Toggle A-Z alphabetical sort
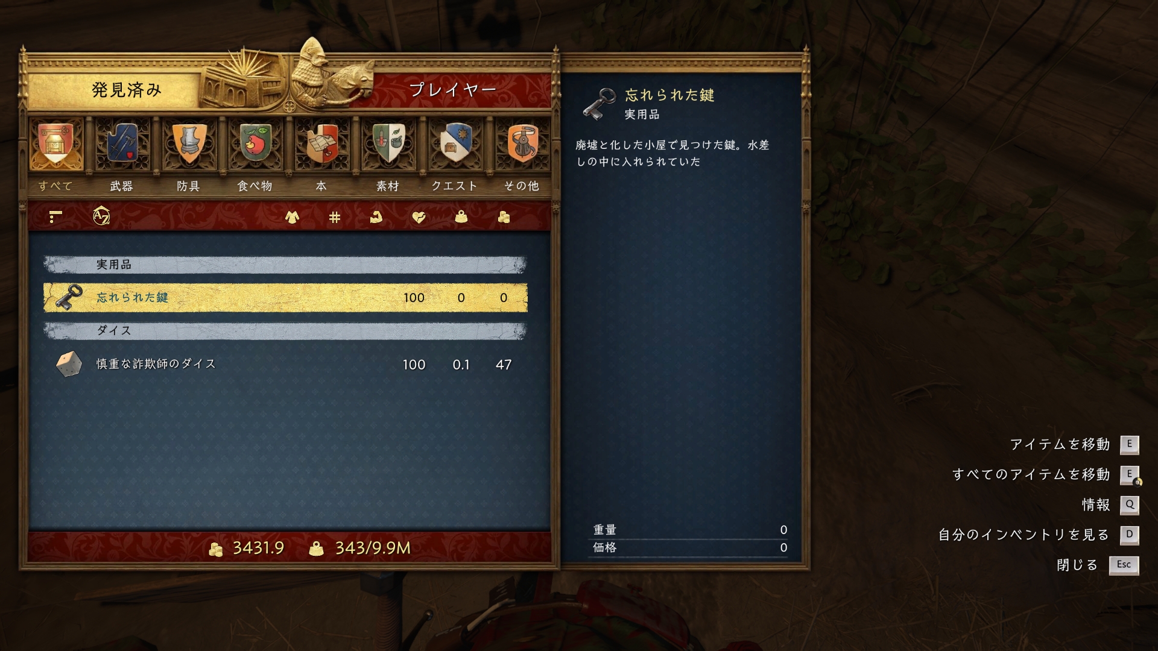 (x=101, y=216)
